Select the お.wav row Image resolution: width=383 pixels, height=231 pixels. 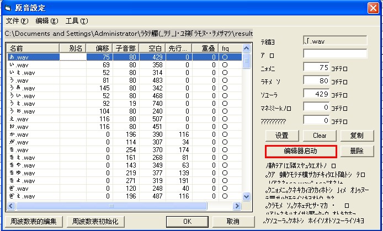tap(124, 127)
